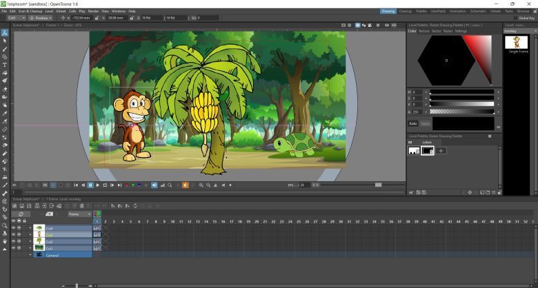Step to previous frame
This screenshot has height=288, width=538.
tap(83, 185)
